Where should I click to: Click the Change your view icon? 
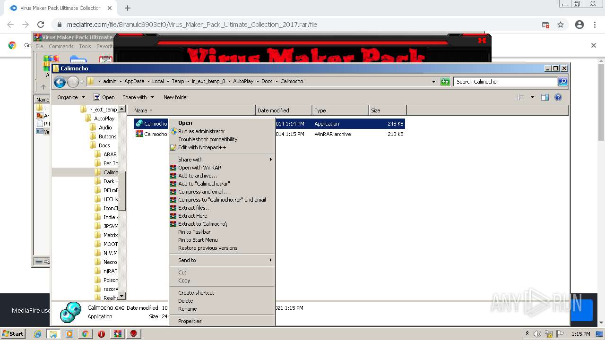pos(521,97)
